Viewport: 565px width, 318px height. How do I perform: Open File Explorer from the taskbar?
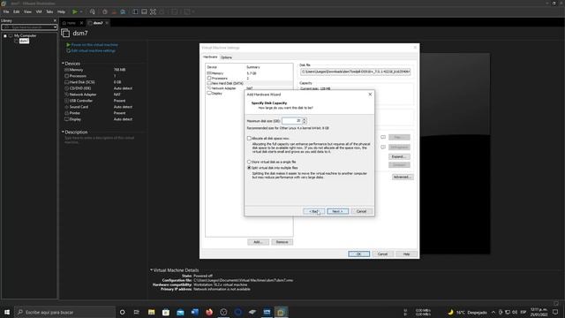(x=151, y=312)
